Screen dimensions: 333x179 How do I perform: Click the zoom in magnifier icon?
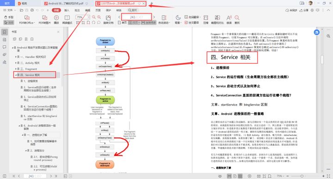coord(99,17)
